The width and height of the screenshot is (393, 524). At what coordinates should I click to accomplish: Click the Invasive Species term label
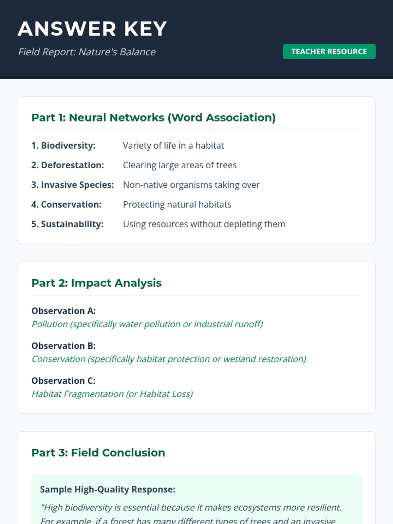(73, 185)
